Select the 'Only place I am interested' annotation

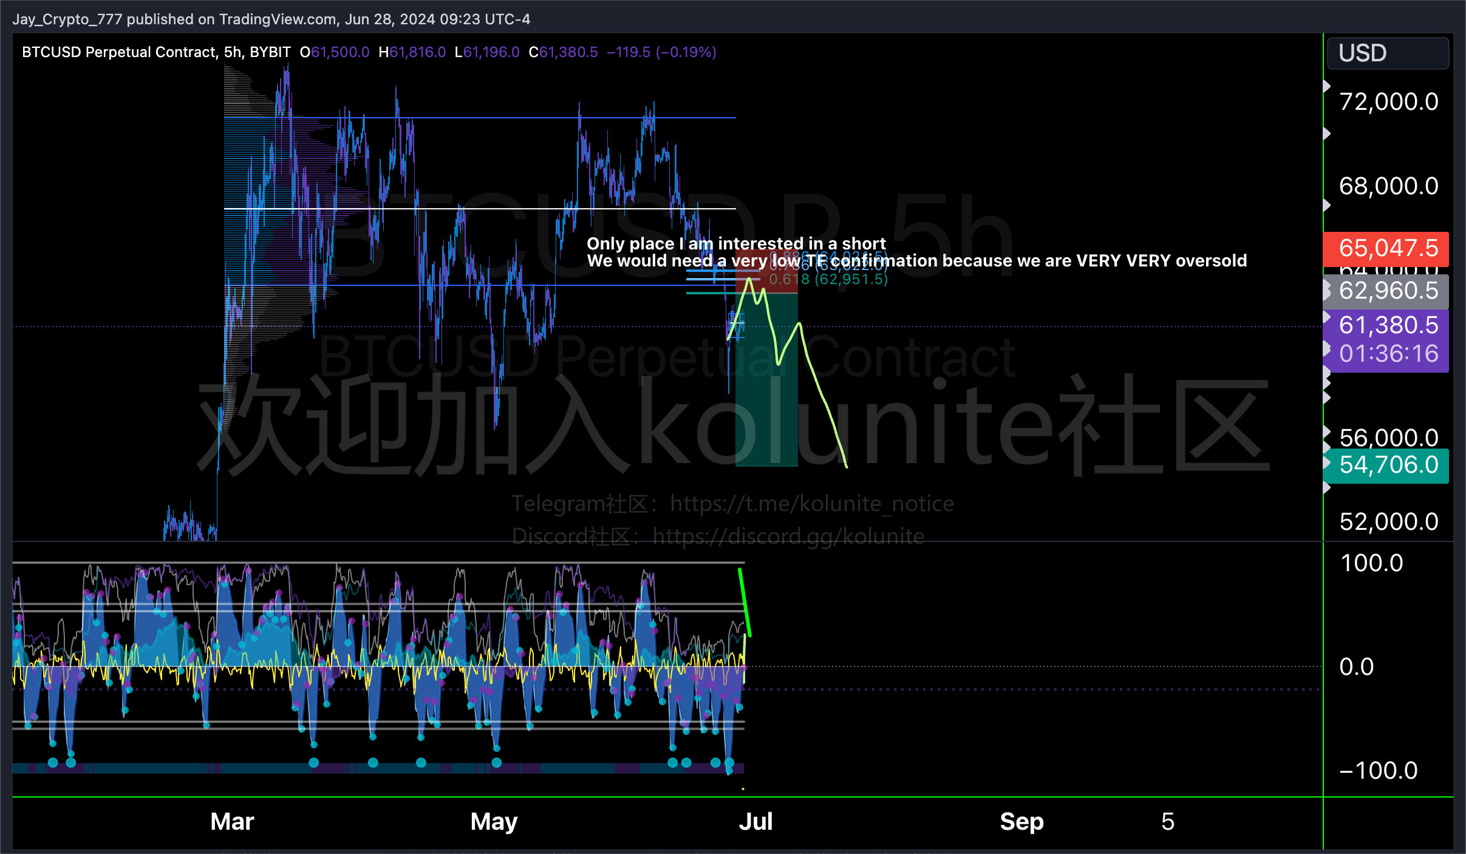coord(736,244)
